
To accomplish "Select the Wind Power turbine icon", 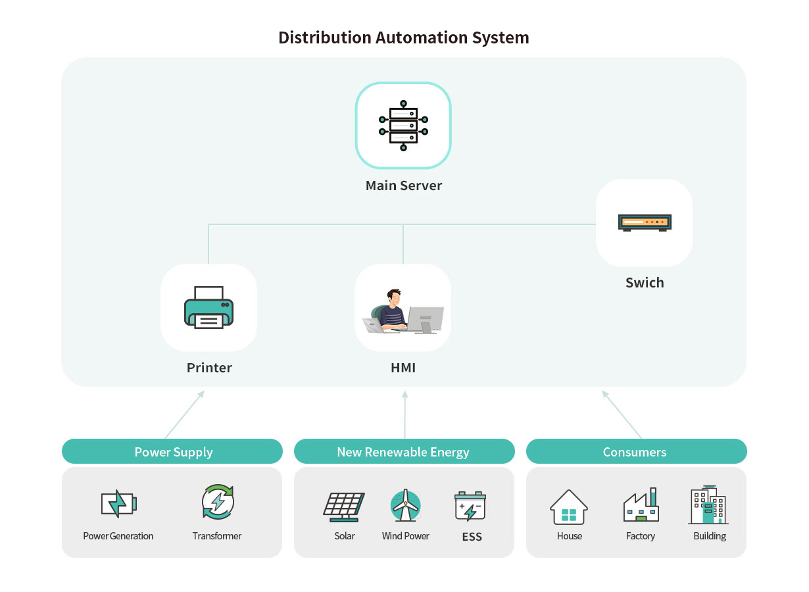I will click(405, 505).
